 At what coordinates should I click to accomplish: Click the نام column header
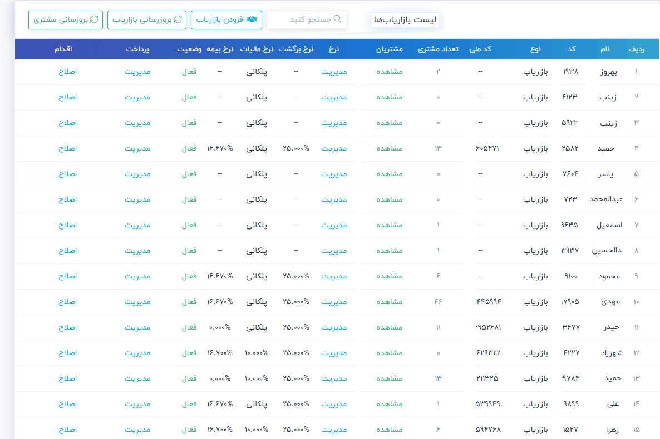click(604, 49)
